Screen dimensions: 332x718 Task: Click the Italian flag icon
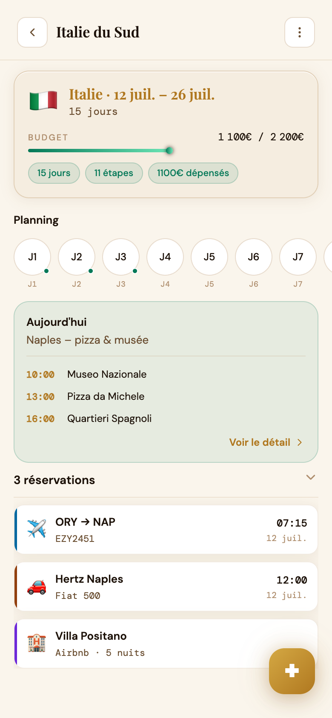coord(43,101)
